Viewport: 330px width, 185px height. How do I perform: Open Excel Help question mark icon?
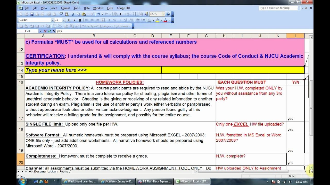pos(168,14)
